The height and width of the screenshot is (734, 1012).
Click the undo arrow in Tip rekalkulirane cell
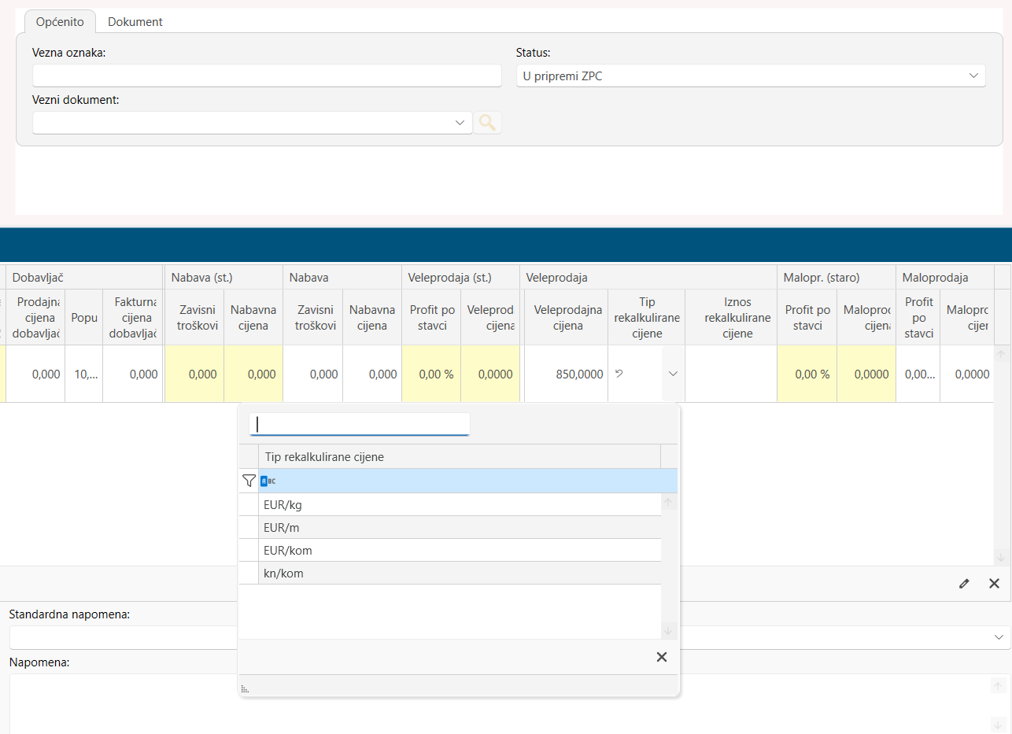click(619, 374)
